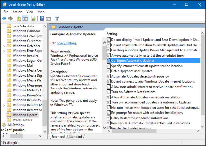Click icon beside Delay Restart for scheduled installations
Image resolution: width=206 pixels, height=146 pixels.
(x=108, y=118)
